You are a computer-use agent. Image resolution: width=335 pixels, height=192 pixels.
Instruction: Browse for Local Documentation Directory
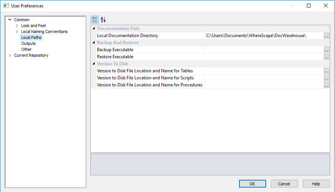pos(326,36)
